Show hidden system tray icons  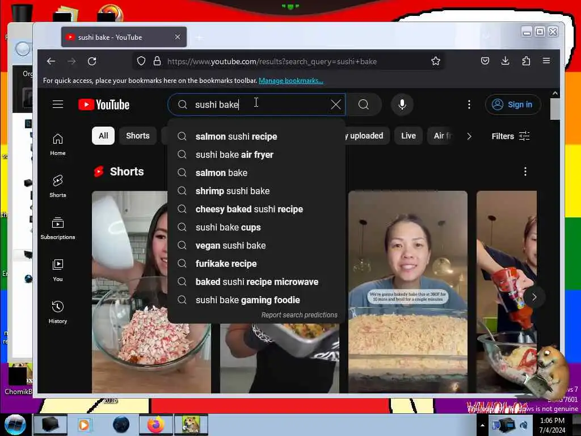point(482,425)
